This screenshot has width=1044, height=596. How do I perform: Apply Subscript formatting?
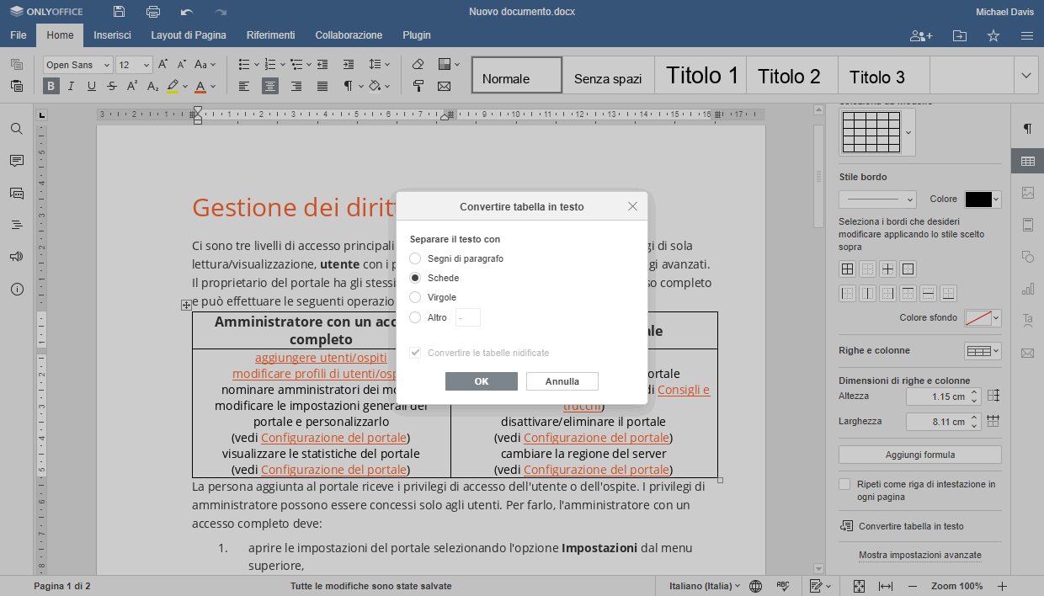pyautogui.click(x=152, y=86)
